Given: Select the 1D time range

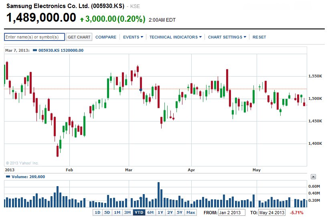Looking at the screenshot, I should pos(97,213).
